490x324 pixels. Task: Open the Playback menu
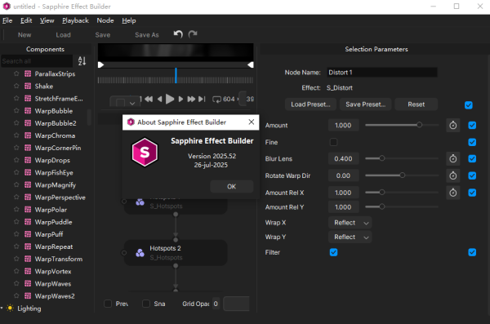[x=75, y=20]
